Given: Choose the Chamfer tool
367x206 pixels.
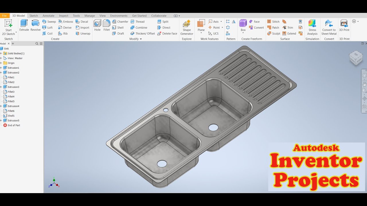Looking at the screenshot, I should point(120,22).
